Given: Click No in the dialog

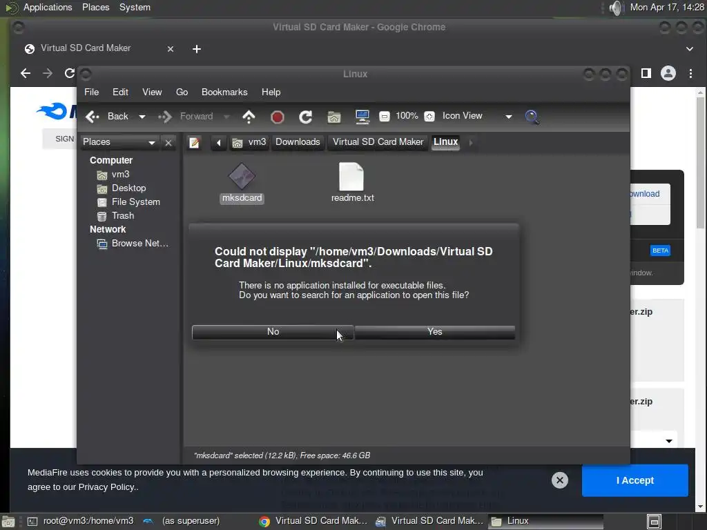Looking at the screenshot, I should click(x=273, y=332).
